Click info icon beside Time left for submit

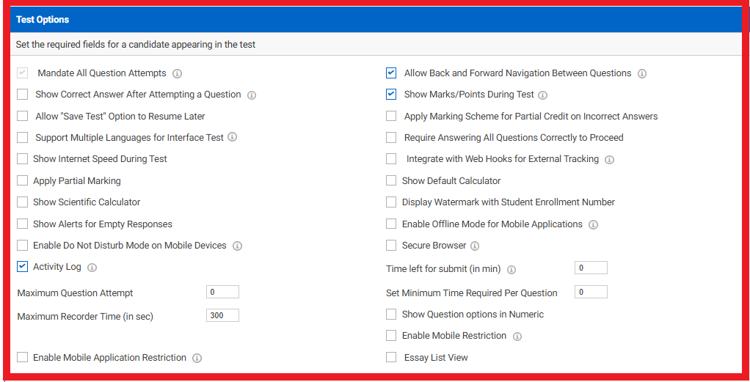(511, 270)
